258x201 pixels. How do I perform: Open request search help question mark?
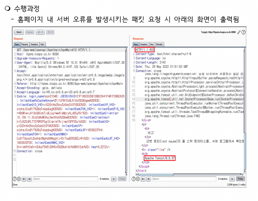[x=15, y=179]
